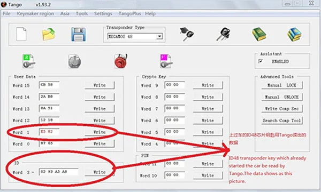Click the New blank file icon
This screenshot has height=192, width=321.
point(21,34)
